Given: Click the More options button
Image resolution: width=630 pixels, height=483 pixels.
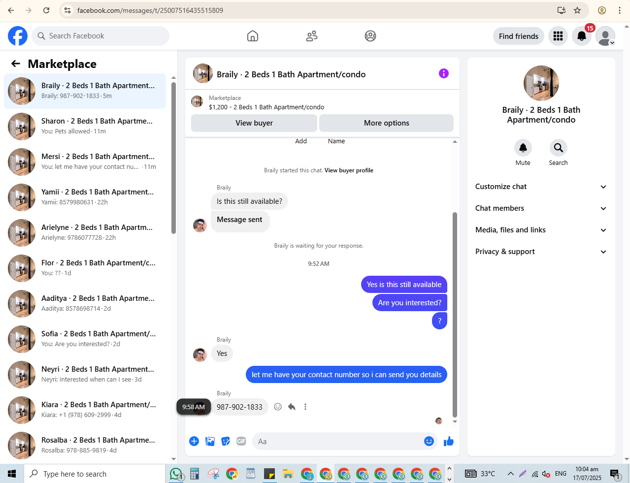Looking at the screenshot, I should (x=387, y=123).
